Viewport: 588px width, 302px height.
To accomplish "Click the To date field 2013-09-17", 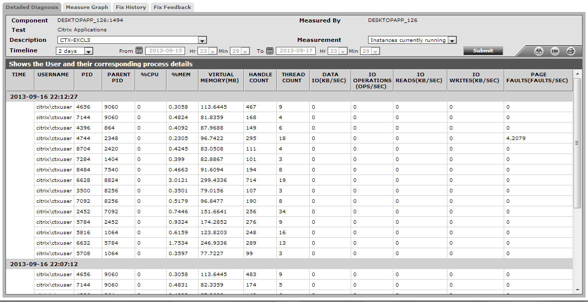I will click(x=296, y=51).
